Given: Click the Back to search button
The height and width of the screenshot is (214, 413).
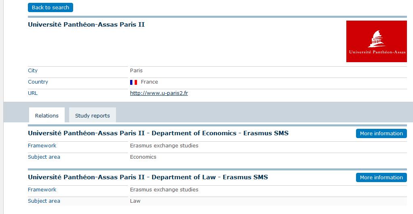Looking at the screenshot, I should pyautogui.click(x=50, y=7).
